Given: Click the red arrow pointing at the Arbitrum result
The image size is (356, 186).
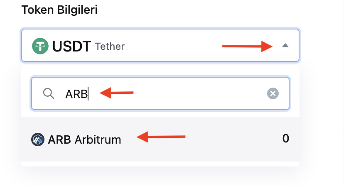Looking at the screenshot, I should click(x=161, y=137).
